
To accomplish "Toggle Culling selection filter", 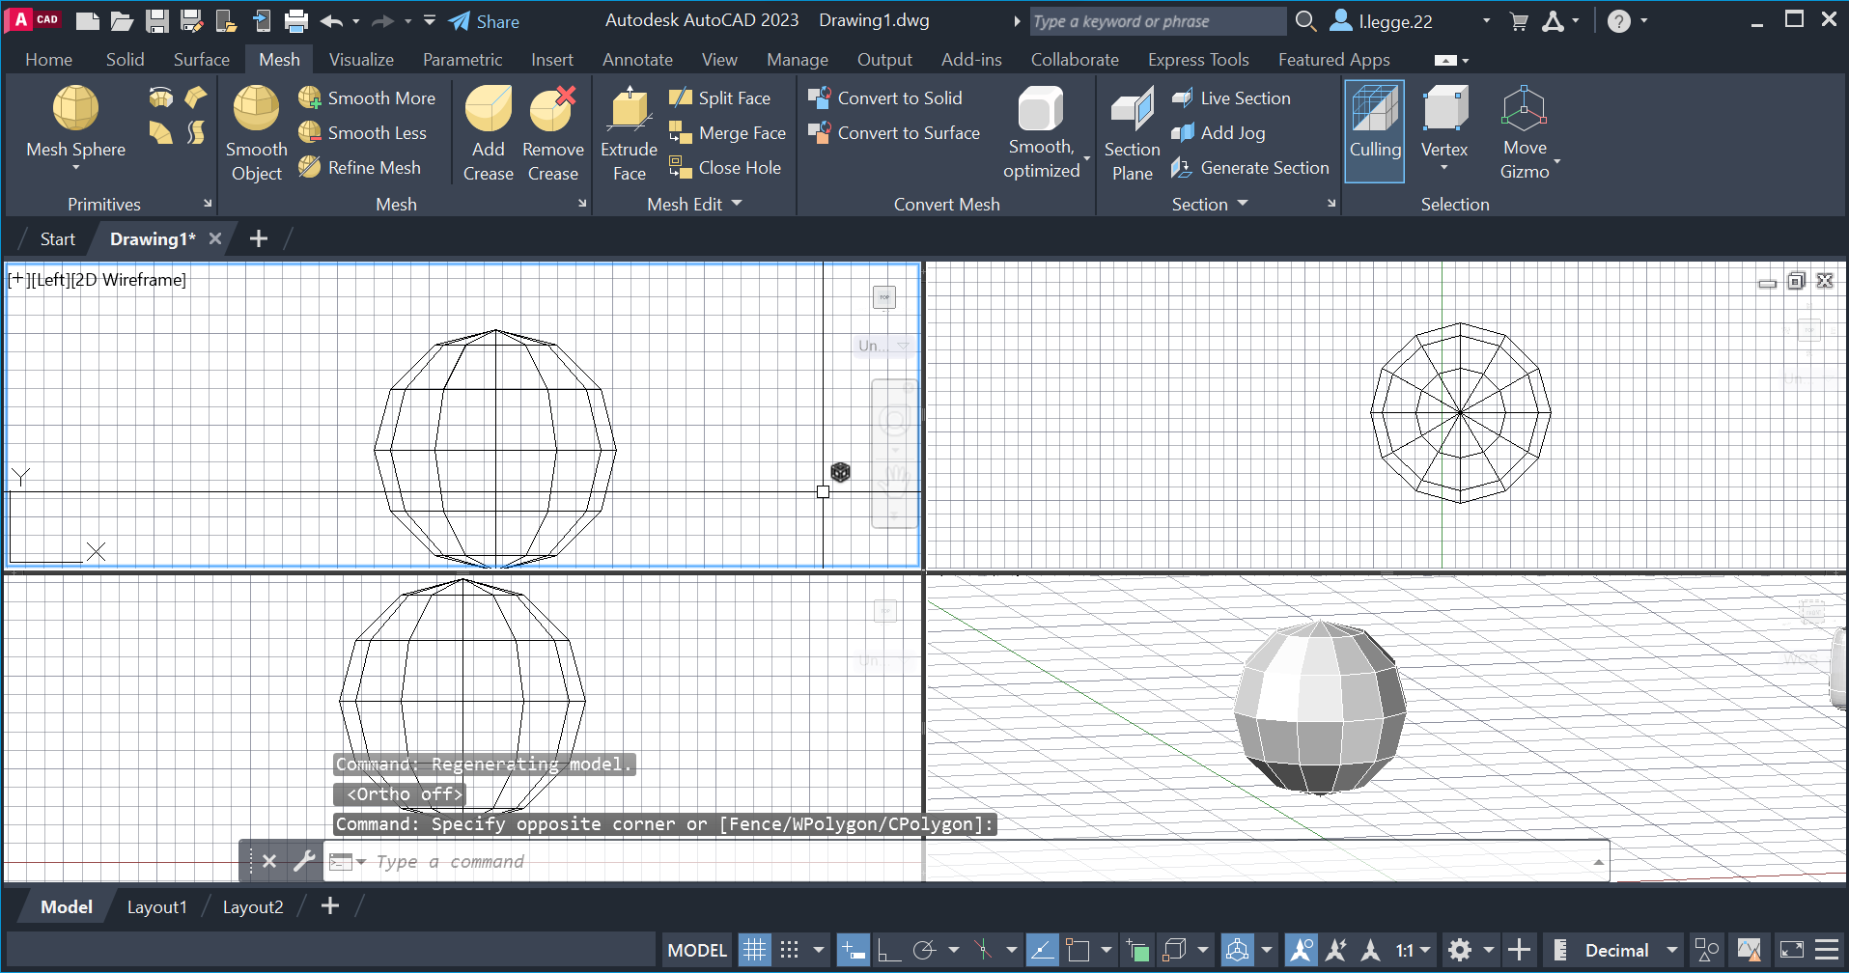I will point(1375,131).
